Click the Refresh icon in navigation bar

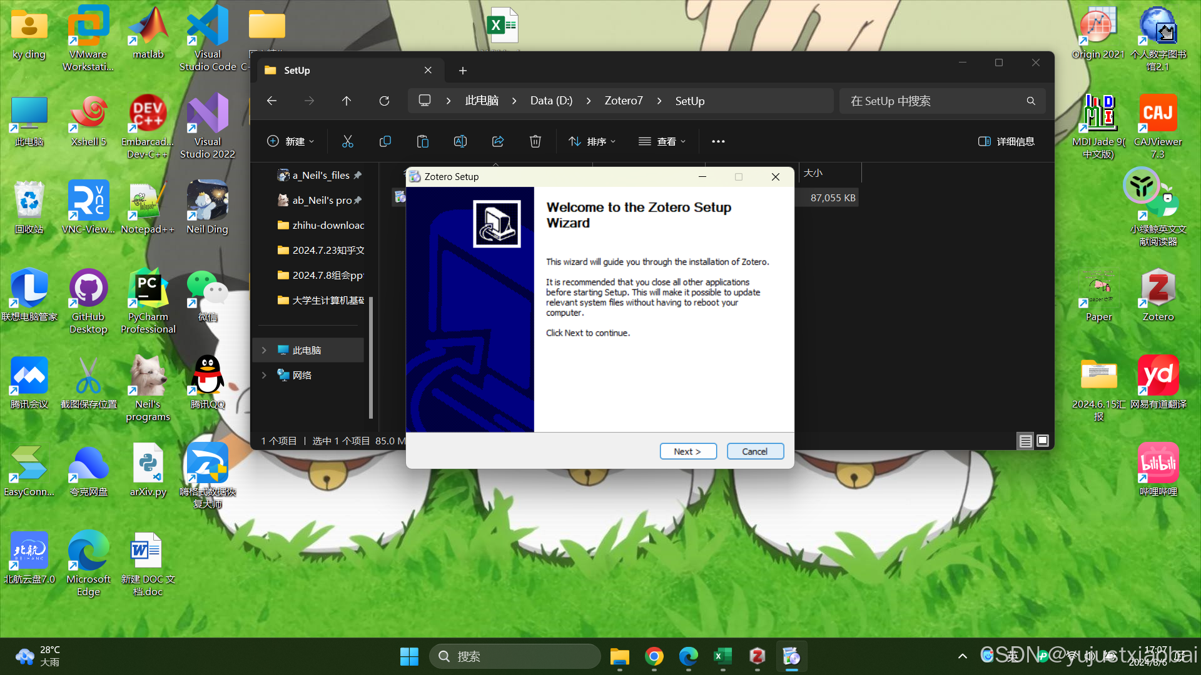pyautogui.click(x=384, y=101)
